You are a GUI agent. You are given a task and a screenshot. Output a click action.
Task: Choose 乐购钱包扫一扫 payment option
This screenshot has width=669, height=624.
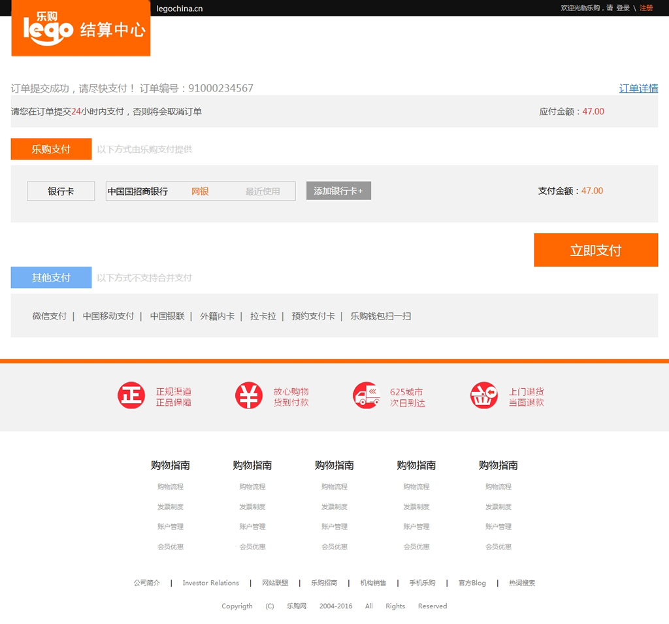coord(381,316)
